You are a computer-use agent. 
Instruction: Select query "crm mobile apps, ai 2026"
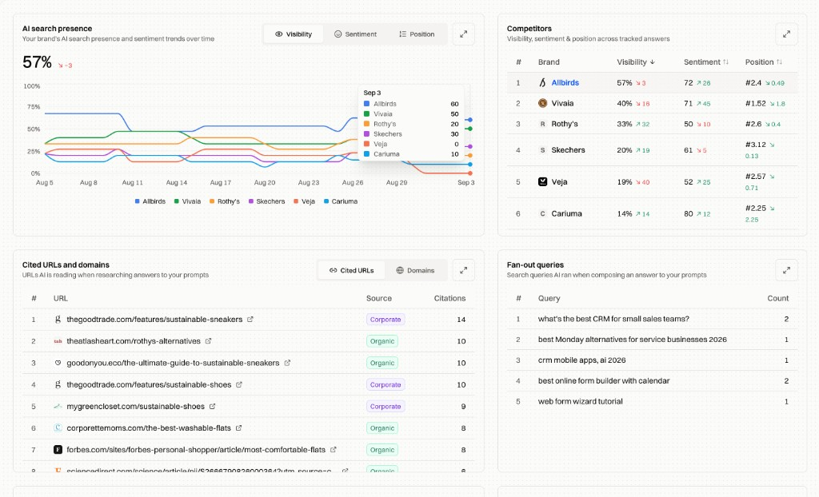pyautogui.click(x=582, y=360)
